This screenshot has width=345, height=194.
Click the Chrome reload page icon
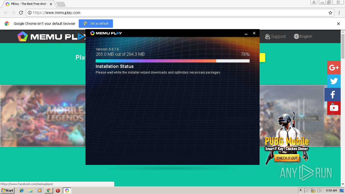[x=21, y=13]
